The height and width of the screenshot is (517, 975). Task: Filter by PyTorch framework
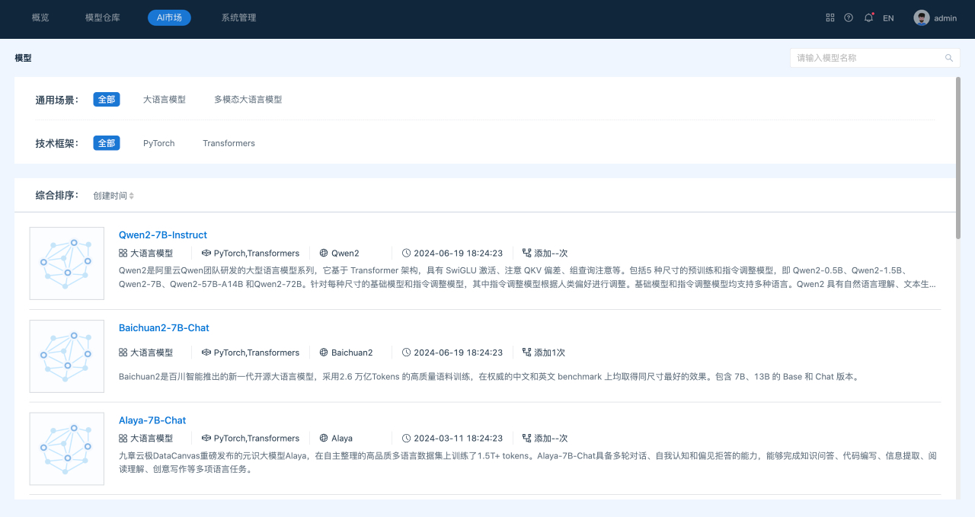158,143
